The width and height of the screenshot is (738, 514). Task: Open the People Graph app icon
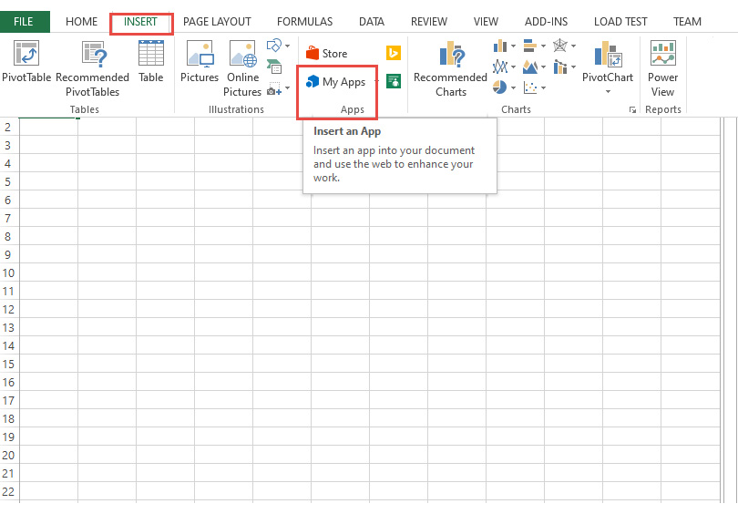tap(394, 81)
